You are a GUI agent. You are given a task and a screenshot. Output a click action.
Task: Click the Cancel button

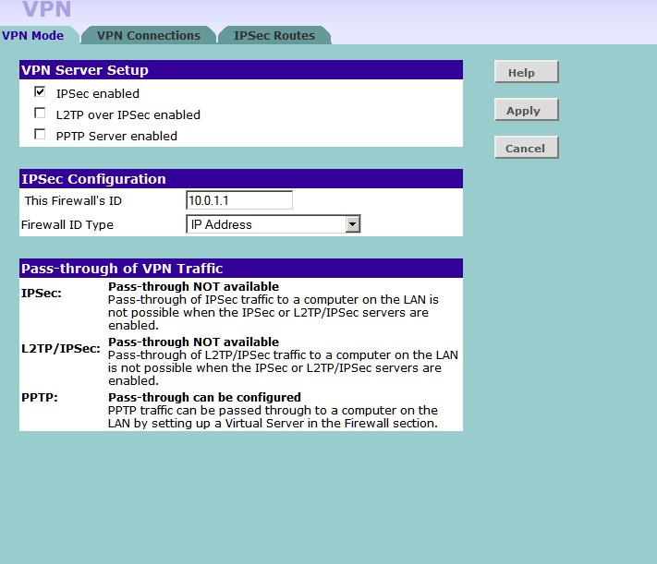(527, 148)
